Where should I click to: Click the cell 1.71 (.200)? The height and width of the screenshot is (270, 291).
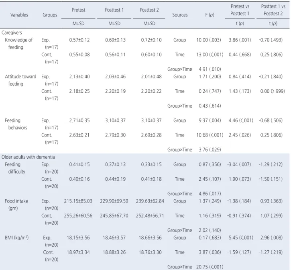pyautogui.click(x=210, y=77)
